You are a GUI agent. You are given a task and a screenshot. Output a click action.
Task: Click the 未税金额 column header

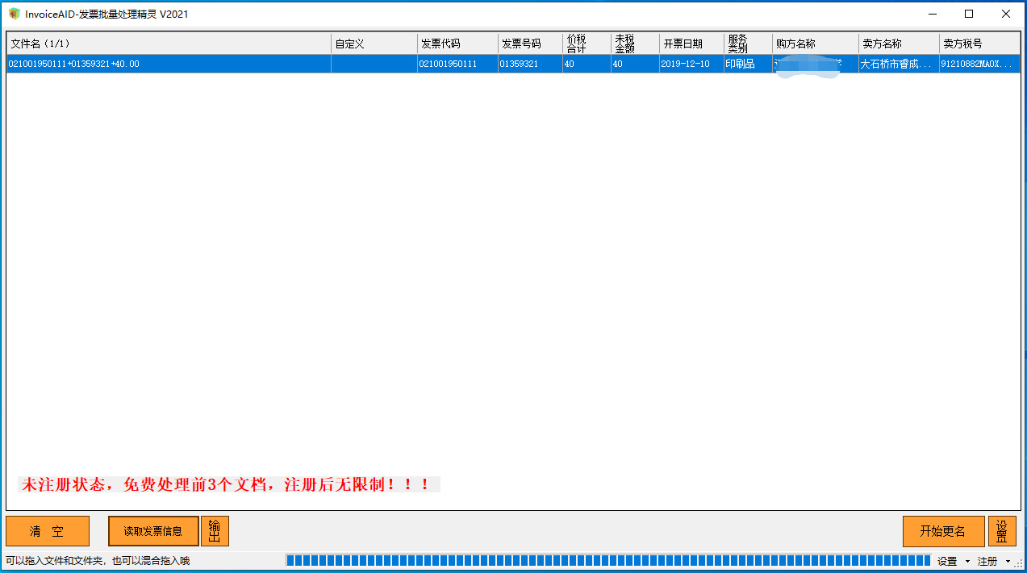click(634, 44)
